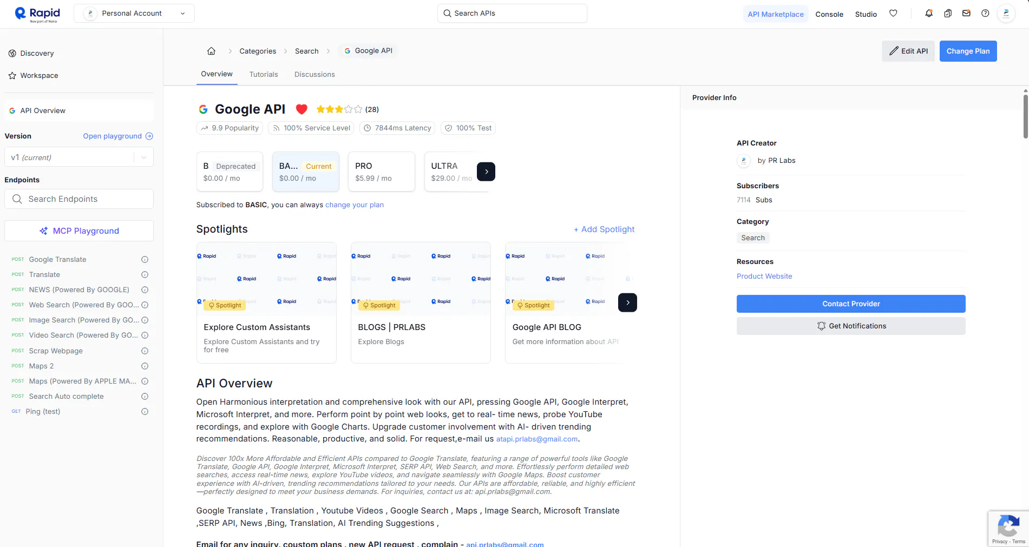Click the atapi.prlabs@gmail.com email link
This screenshot has width=1029, height=547.
537,439
